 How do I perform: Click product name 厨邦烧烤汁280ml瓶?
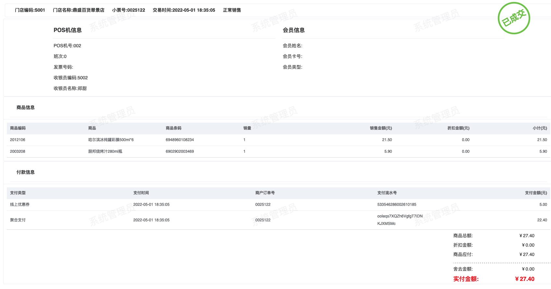[x=105, y=151]
